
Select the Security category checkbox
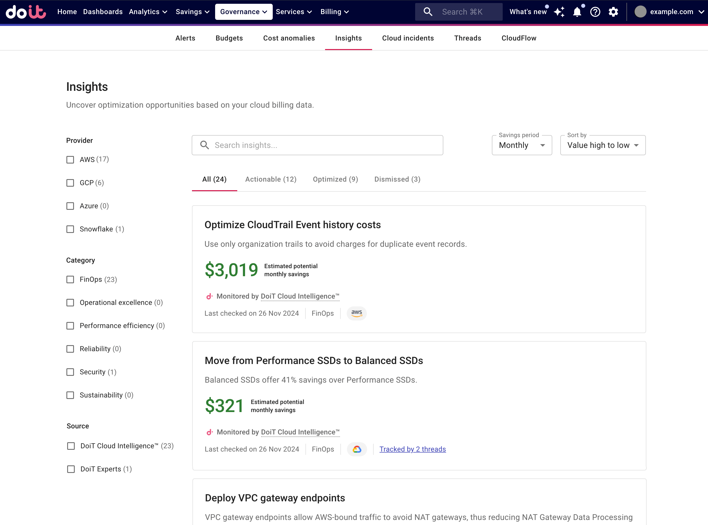(70, 372)
